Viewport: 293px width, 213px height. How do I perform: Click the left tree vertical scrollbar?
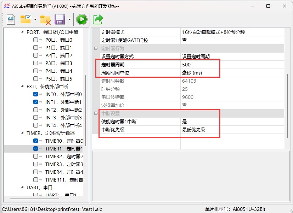[x=86, y=110]
